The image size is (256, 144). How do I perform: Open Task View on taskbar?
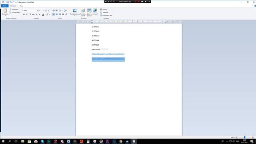16,141
